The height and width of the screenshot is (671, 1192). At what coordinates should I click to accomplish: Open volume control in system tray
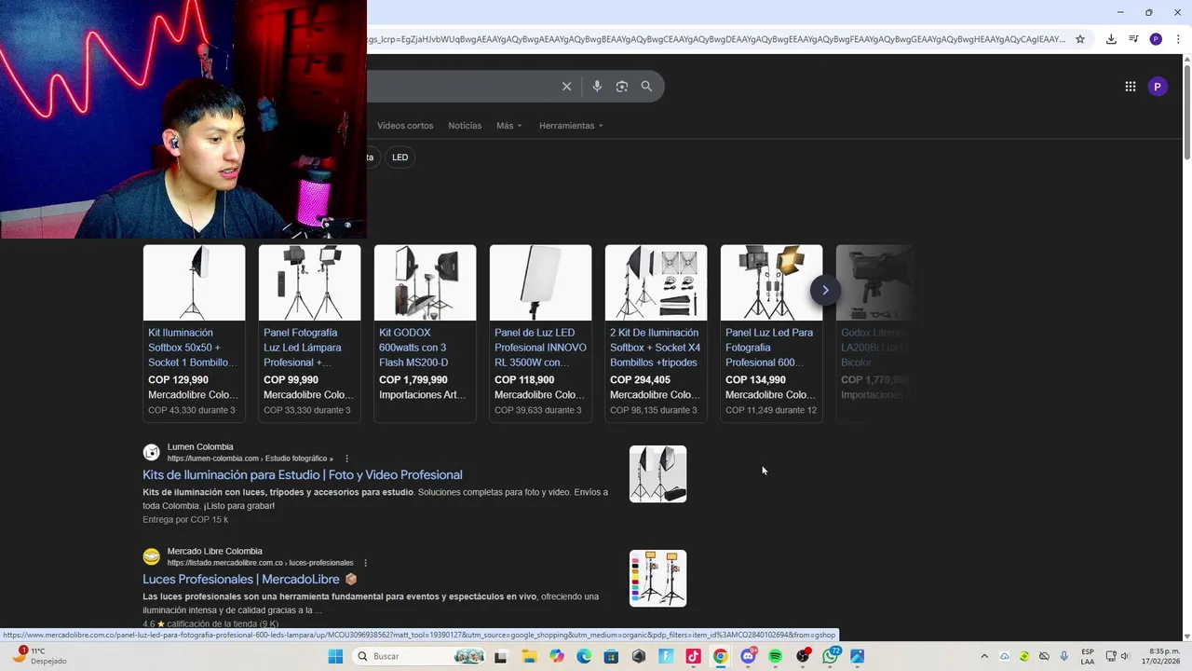click(1124, 656)
